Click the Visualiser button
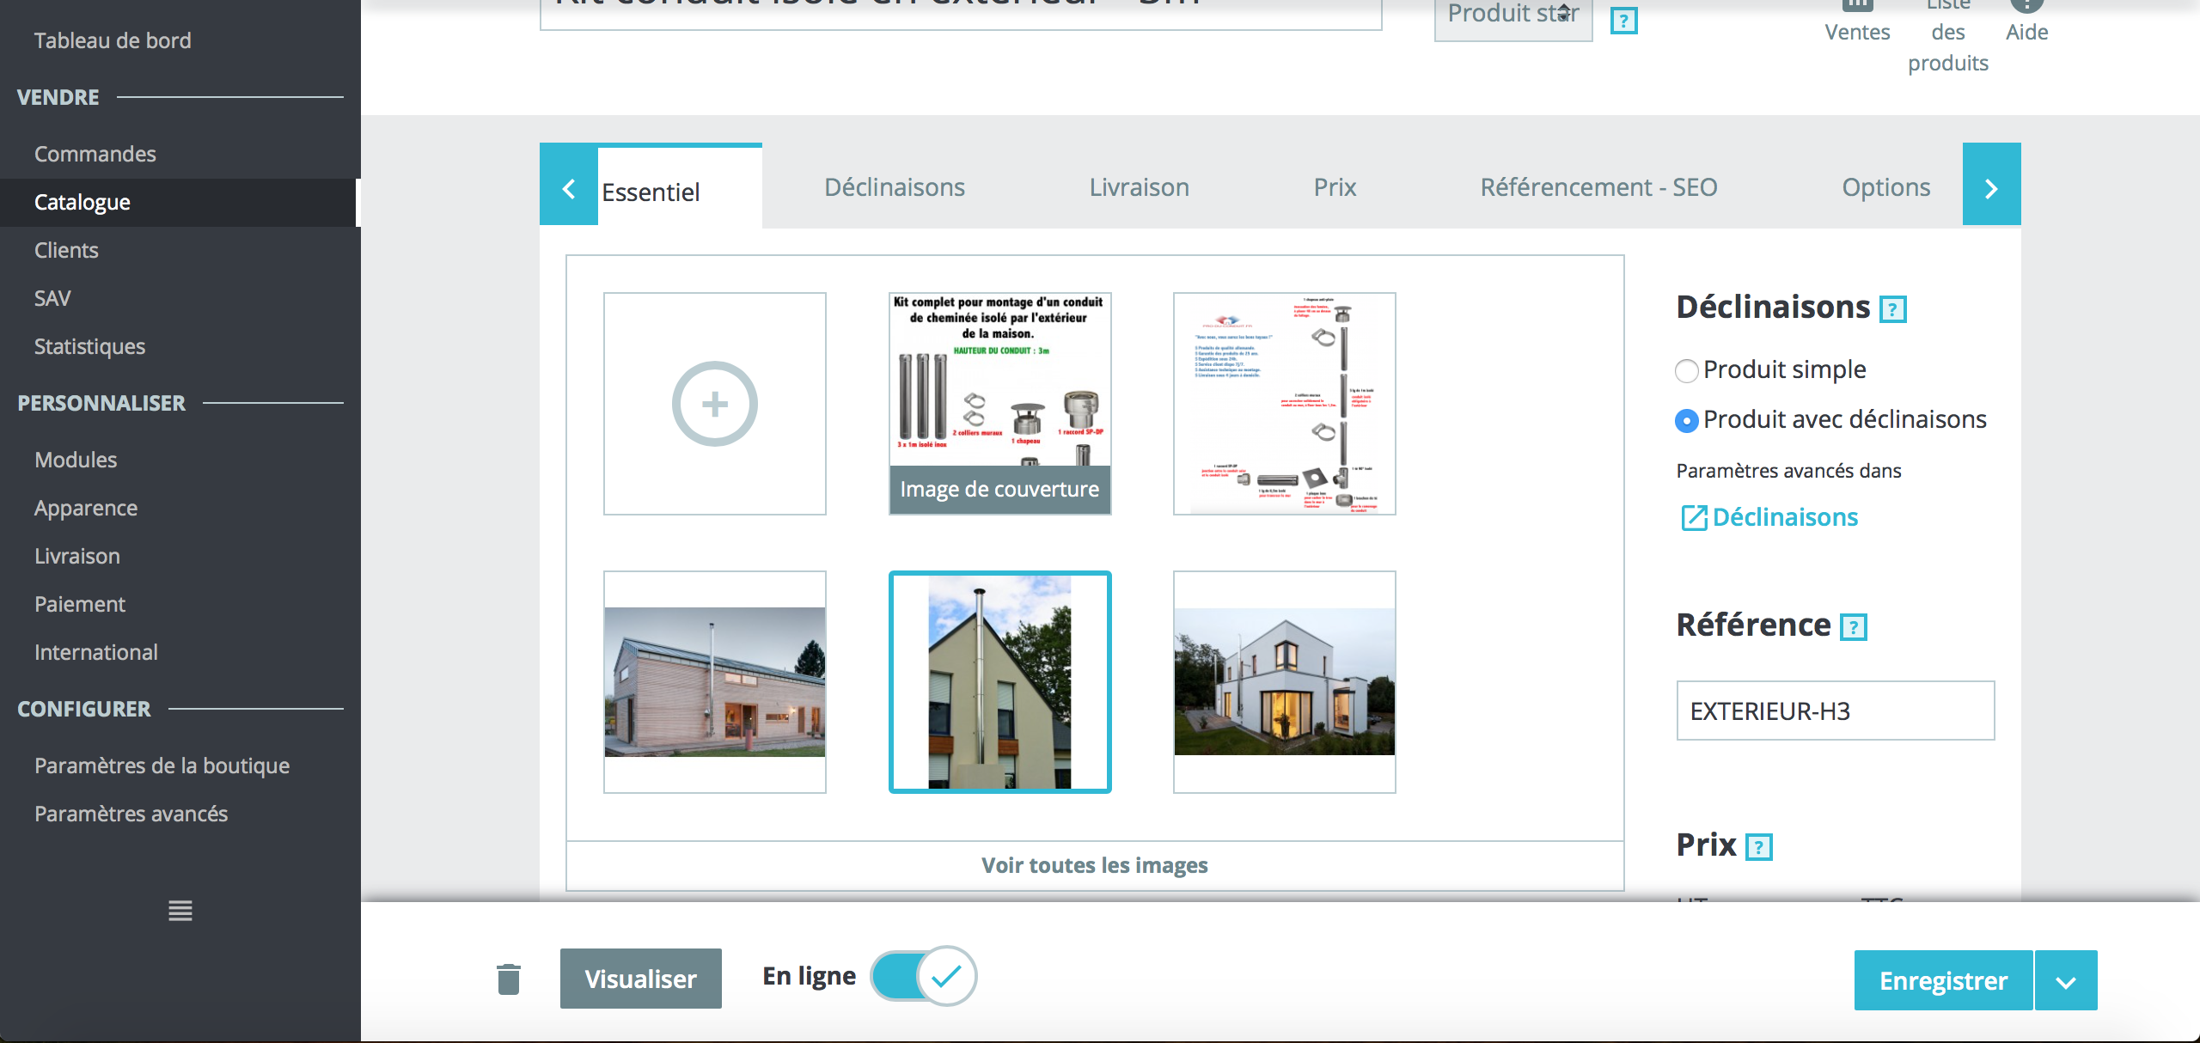This screenshot has width=2200, height=1043. [x=641, y=979]
